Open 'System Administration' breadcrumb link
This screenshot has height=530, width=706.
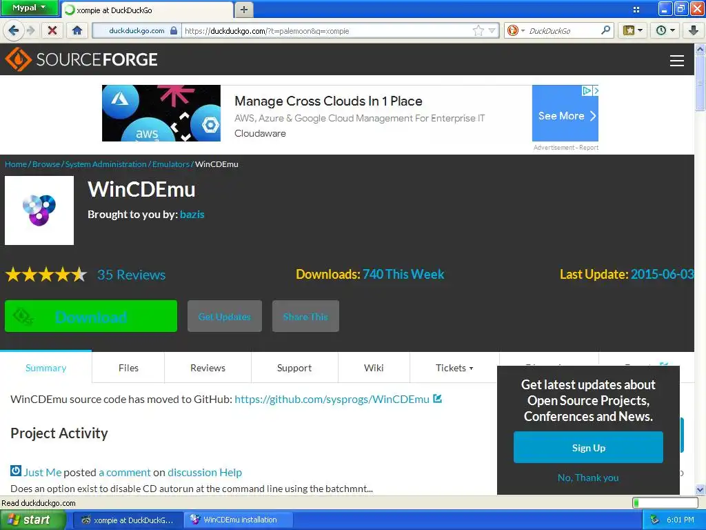click(105, 164)
